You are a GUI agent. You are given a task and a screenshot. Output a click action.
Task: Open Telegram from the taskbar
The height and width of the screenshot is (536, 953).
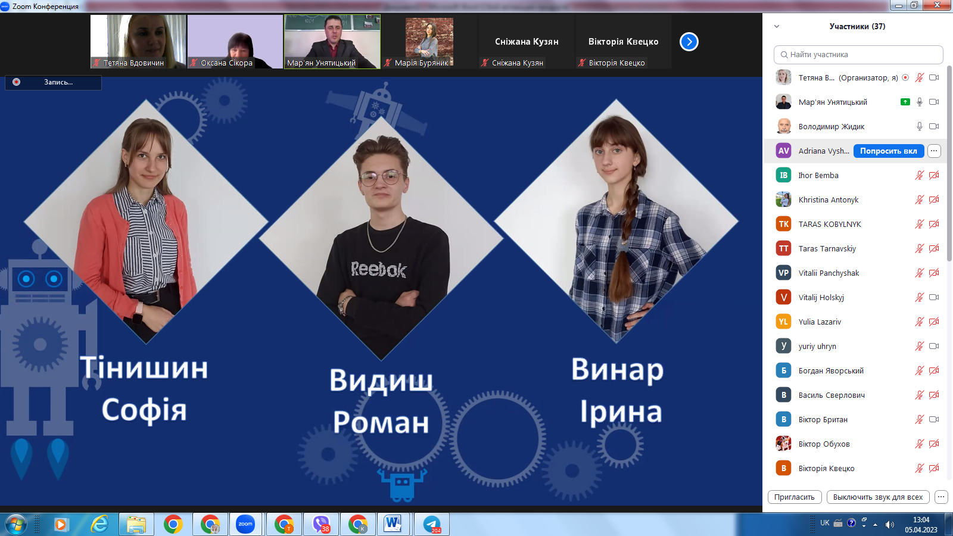coord(432,524)
